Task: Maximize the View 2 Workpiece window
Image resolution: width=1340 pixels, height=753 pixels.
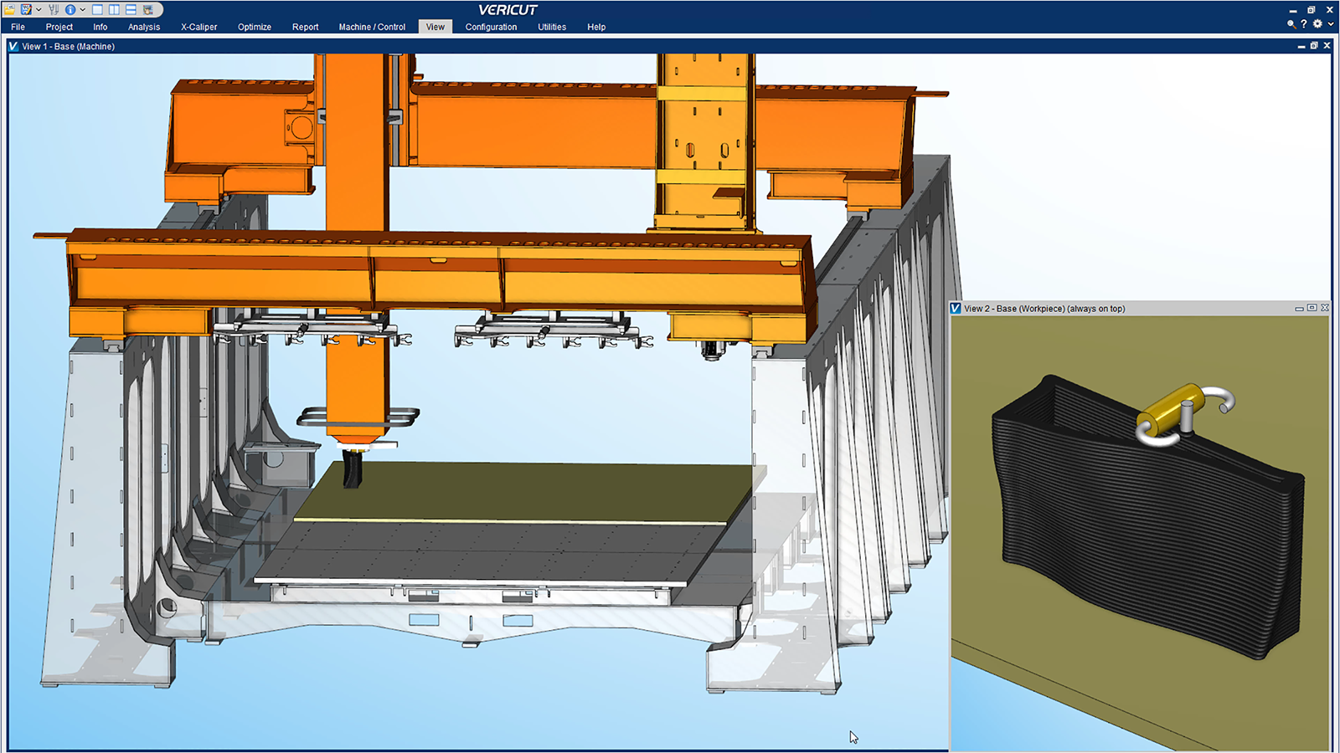Action: point(1312,308)
